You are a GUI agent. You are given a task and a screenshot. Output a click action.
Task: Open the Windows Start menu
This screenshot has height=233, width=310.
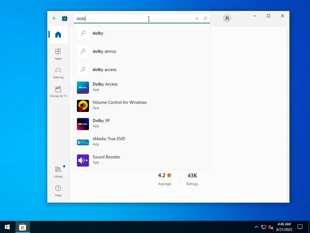point(7,227)
